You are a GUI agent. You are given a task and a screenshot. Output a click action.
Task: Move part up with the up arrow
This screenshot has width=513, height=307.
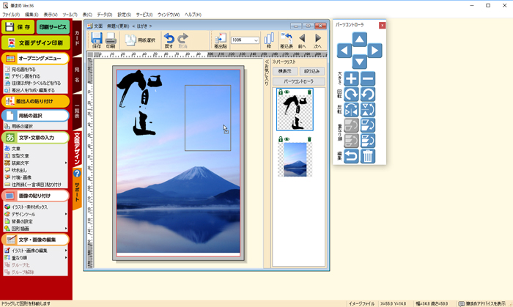click(359, 38)
